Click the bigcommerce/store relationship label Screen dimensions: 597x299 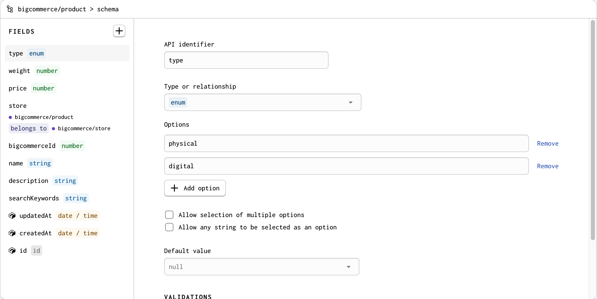point(84,128)
